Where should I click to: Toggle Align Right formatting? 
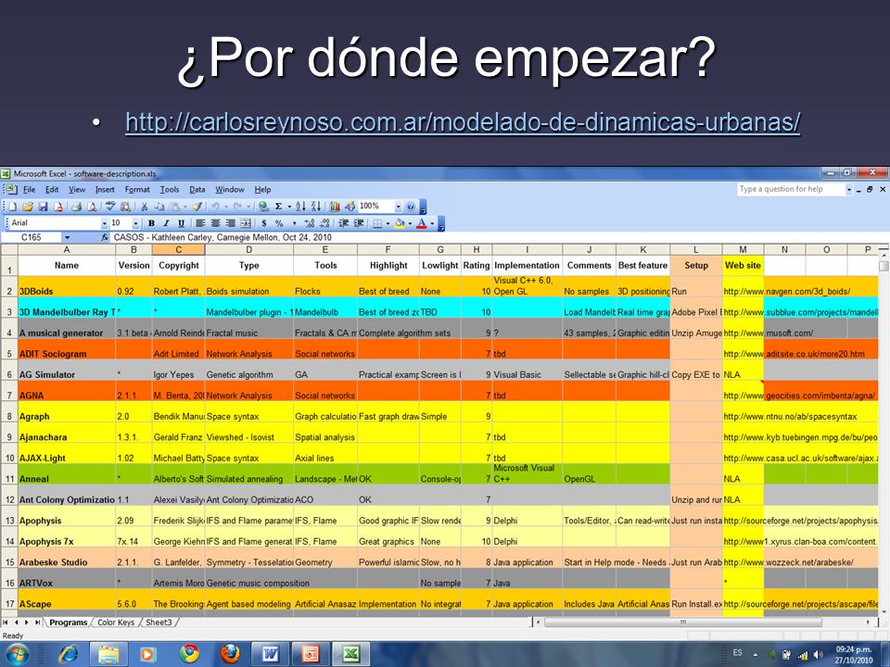click(230, 223)
